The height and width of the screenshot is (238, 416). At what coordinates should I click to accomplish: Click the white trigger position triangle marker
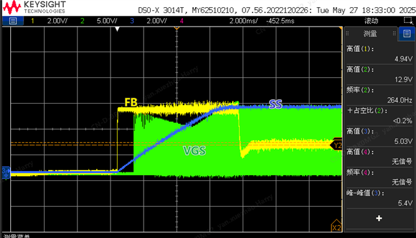tap(117, 29)
